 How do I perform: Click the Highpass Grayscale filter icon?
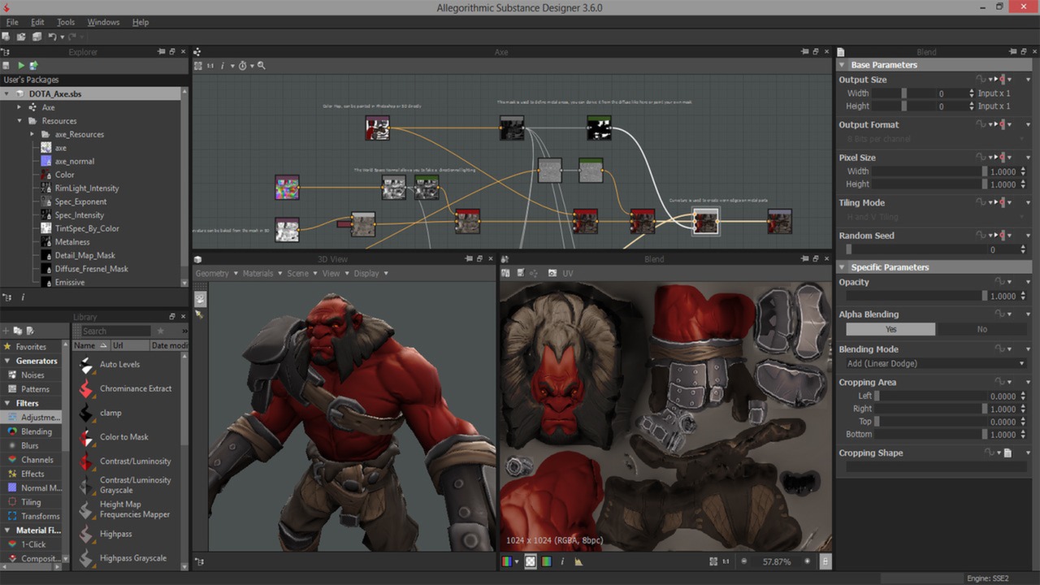pyautogui.click(x=87, y=559)
